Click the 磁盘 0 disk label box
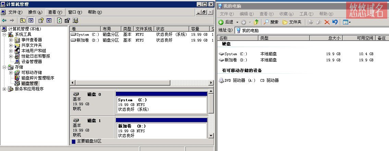Screen dimensions: 389x151 [x=92, y=103]
